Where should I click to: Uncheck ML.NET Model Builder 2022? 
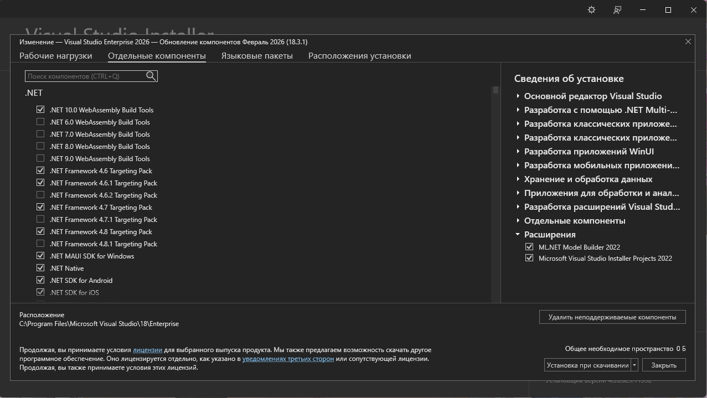[529, 247]
